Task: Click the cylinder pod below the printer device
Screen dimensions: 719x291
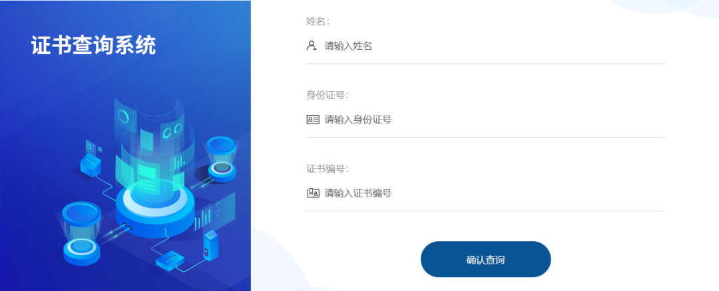Action: 82,233
